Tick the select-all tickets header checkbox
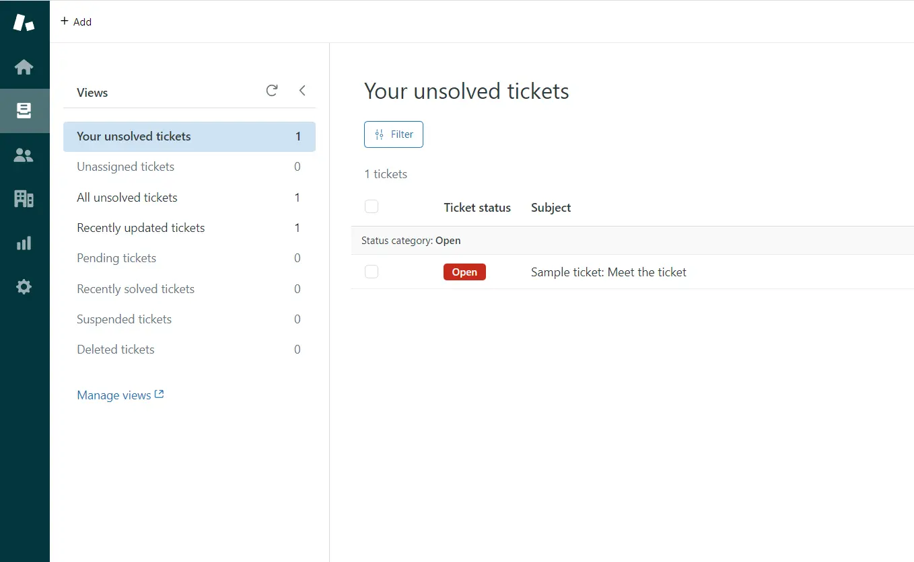The height and width of the screenshot is (562, 914). 372,207
